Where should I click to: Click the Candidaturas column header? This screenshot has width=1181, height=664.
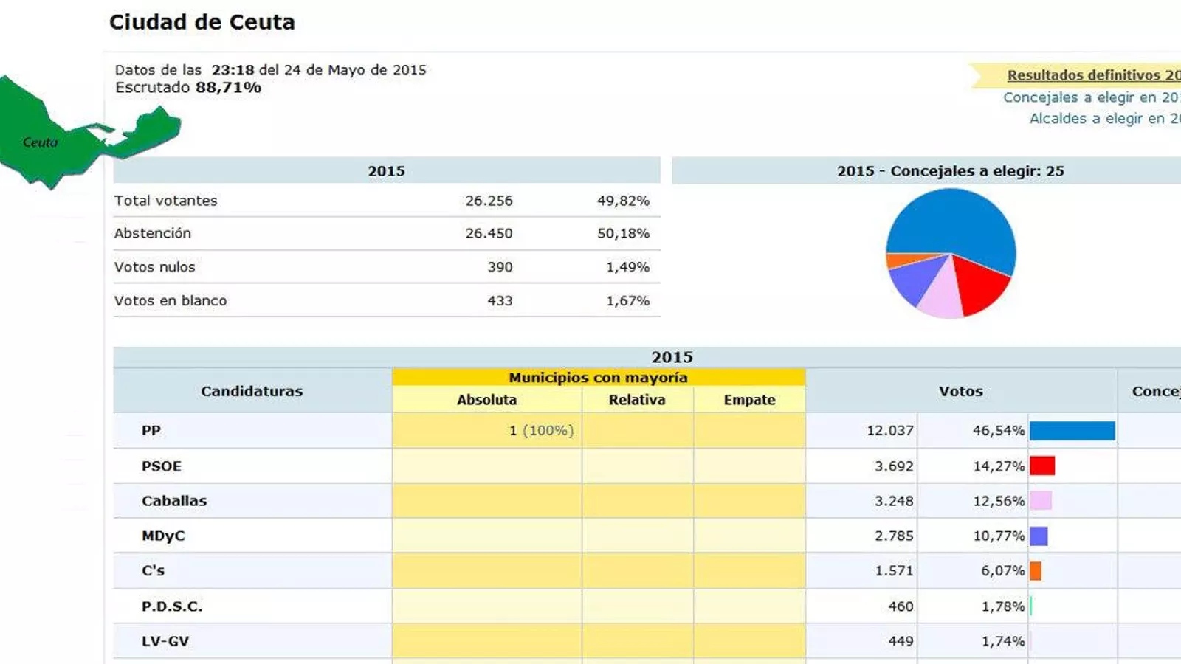tap(252, 391)
